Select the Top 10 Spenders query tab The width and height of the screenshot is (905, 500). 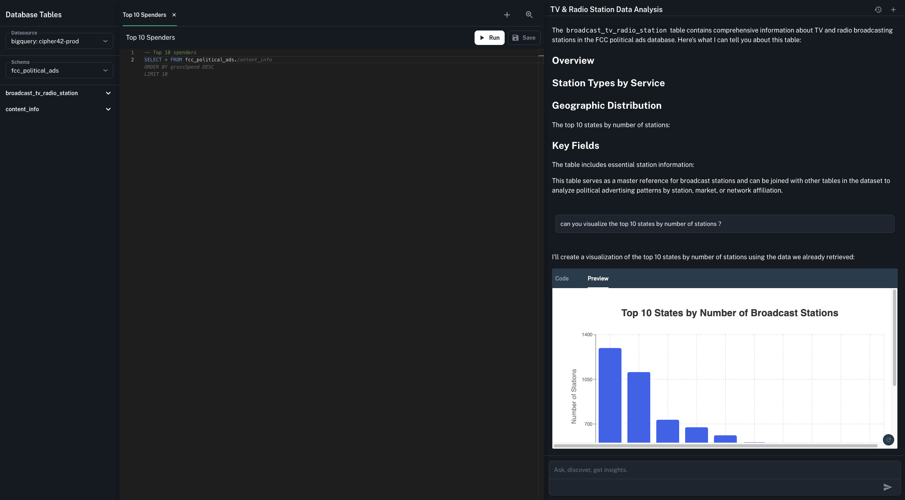pos(144,15)
